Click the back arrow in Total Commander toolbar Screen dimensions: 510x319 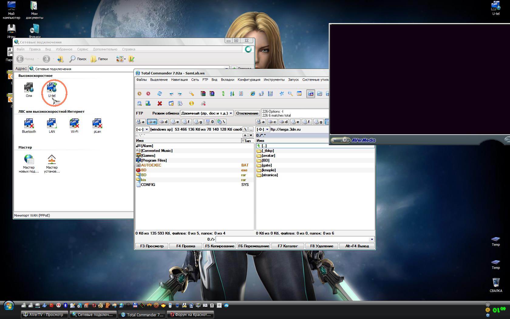(171, 94)
